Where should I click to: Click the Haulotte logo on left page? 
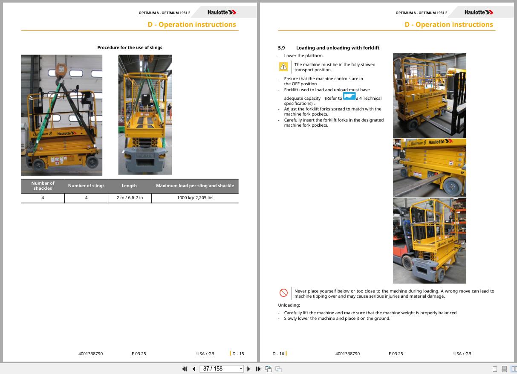click(222, 12)
